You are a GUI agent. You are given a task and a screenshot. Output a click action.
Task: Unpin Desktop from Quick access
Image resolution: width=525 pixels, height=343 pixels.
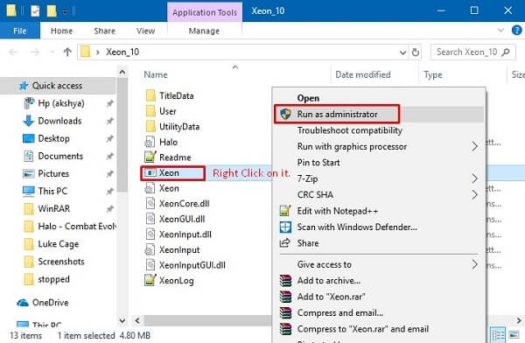point(109,138)
